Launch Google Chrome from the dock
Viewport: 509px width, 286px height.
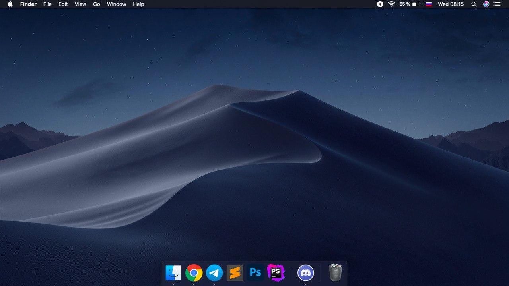[x=194, y=273]
